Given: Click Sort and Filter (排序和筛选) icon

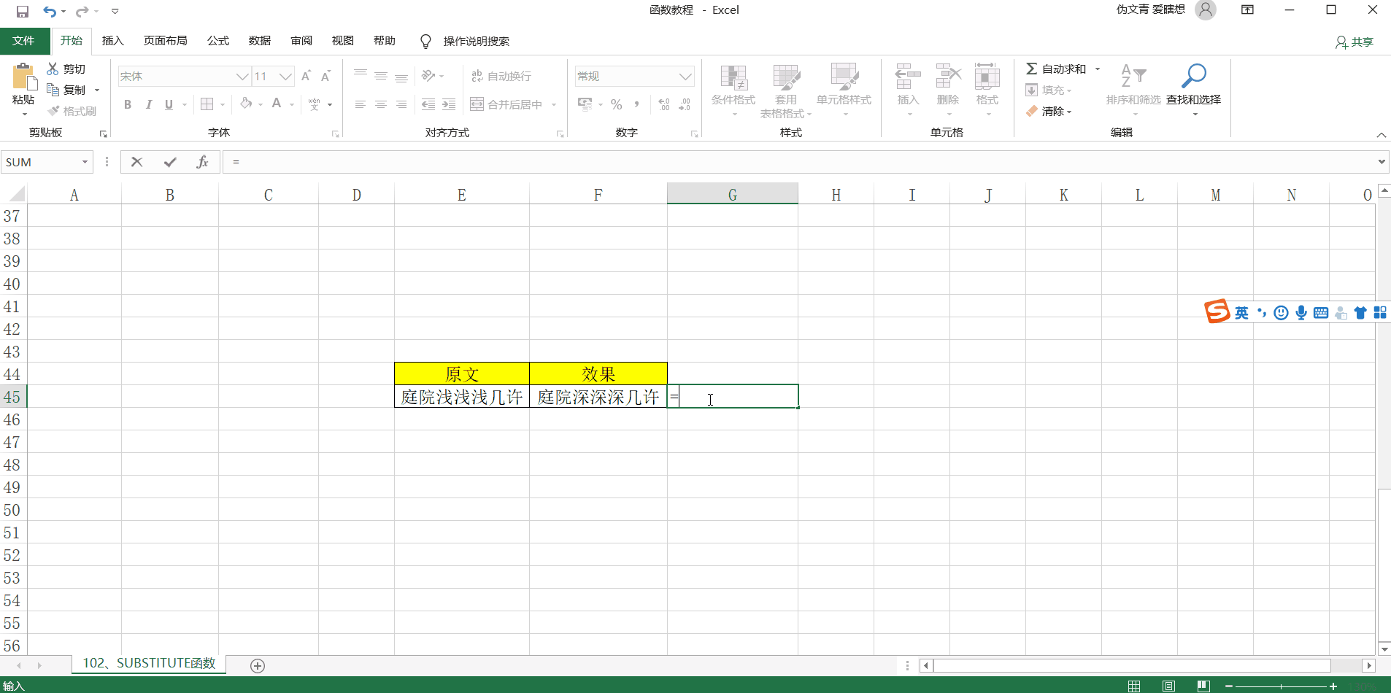Looking at the screenshot, I should [x=1133, y=76].
